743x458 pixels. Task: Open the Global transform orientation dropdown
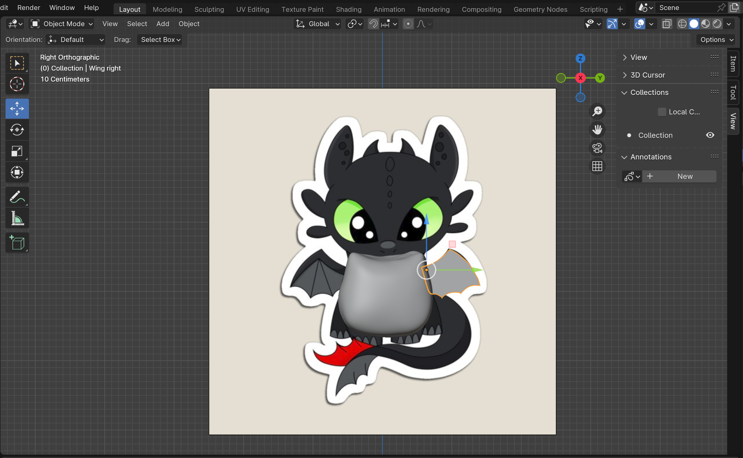pos(317,24)
